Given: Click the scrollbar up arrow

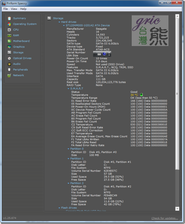Looking at the screenshot, I should point(177,16).
